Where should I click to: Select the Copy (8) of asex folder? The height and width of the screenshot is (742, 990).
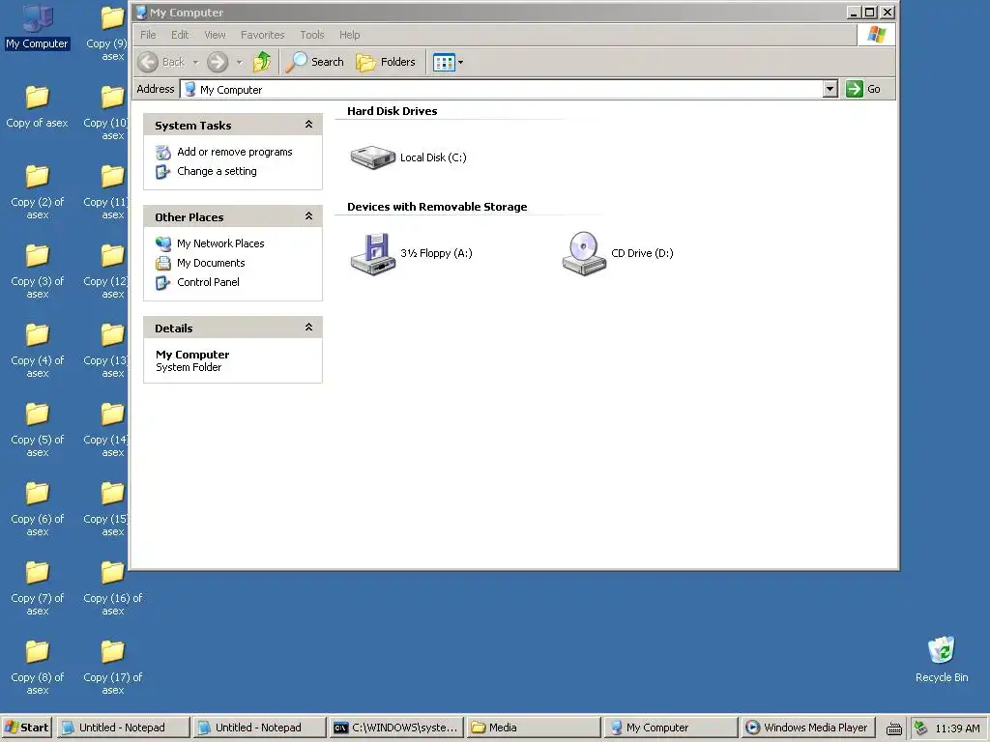pos(37,667)
